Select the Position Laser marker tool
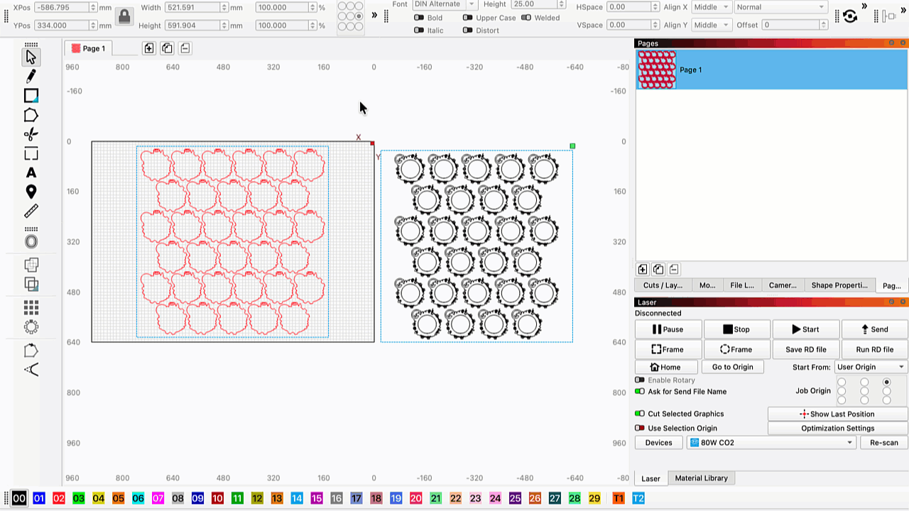 (31, 192)
